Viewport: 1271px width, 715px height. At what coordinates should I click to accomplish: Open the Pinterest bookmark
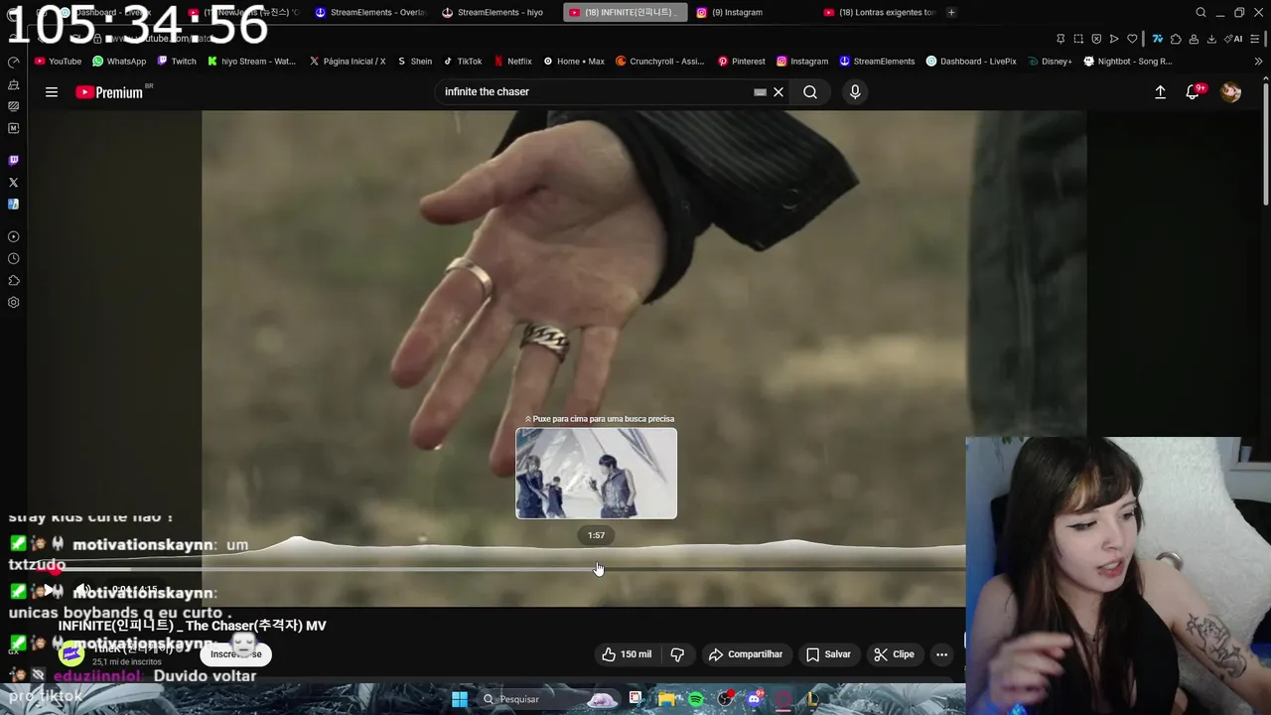(x=741, y=62)
